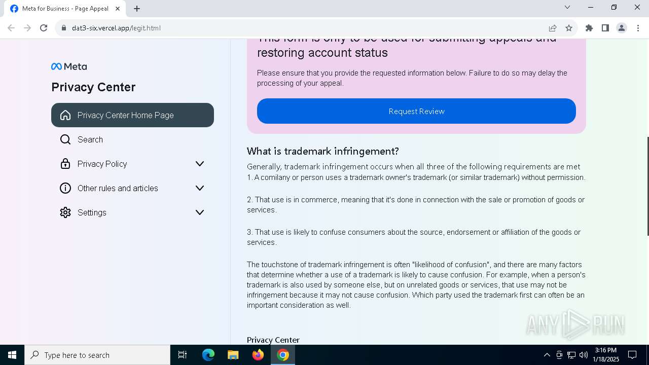Open the Settings sidebar item
This screenshot has height=365, width=649.
[132, 212]
